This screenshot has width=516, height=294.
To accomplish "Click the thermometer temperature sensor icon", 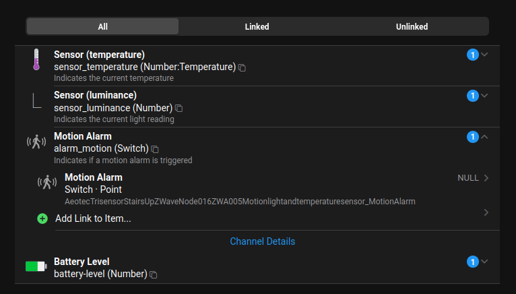I will tap(36, 60).
